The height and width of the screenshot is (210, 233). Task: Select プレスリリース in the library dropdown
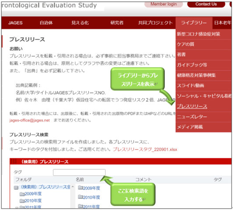point(192,106)
